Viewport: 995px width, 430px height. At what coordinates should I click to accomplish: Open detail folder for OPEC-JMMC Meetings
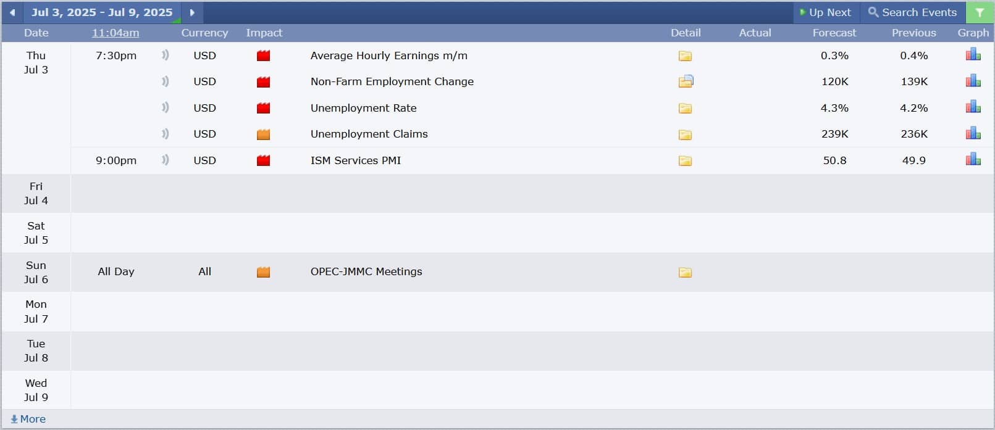[x=685, y=272]
